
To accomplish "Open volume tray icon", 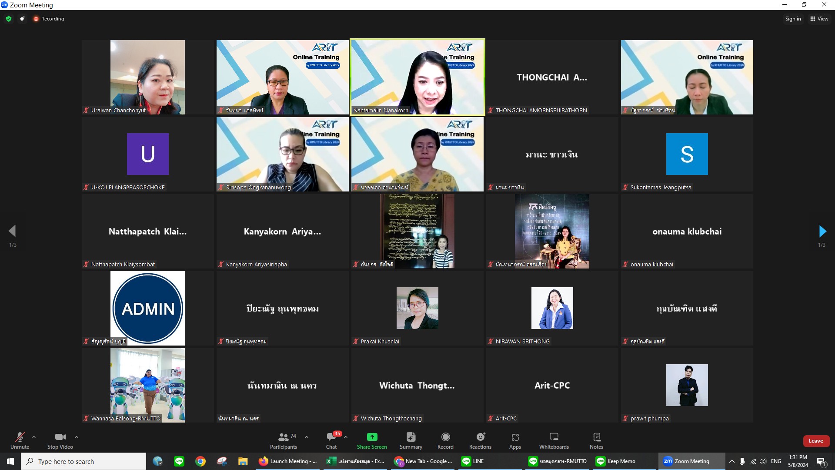I will [x=763, y=461].
